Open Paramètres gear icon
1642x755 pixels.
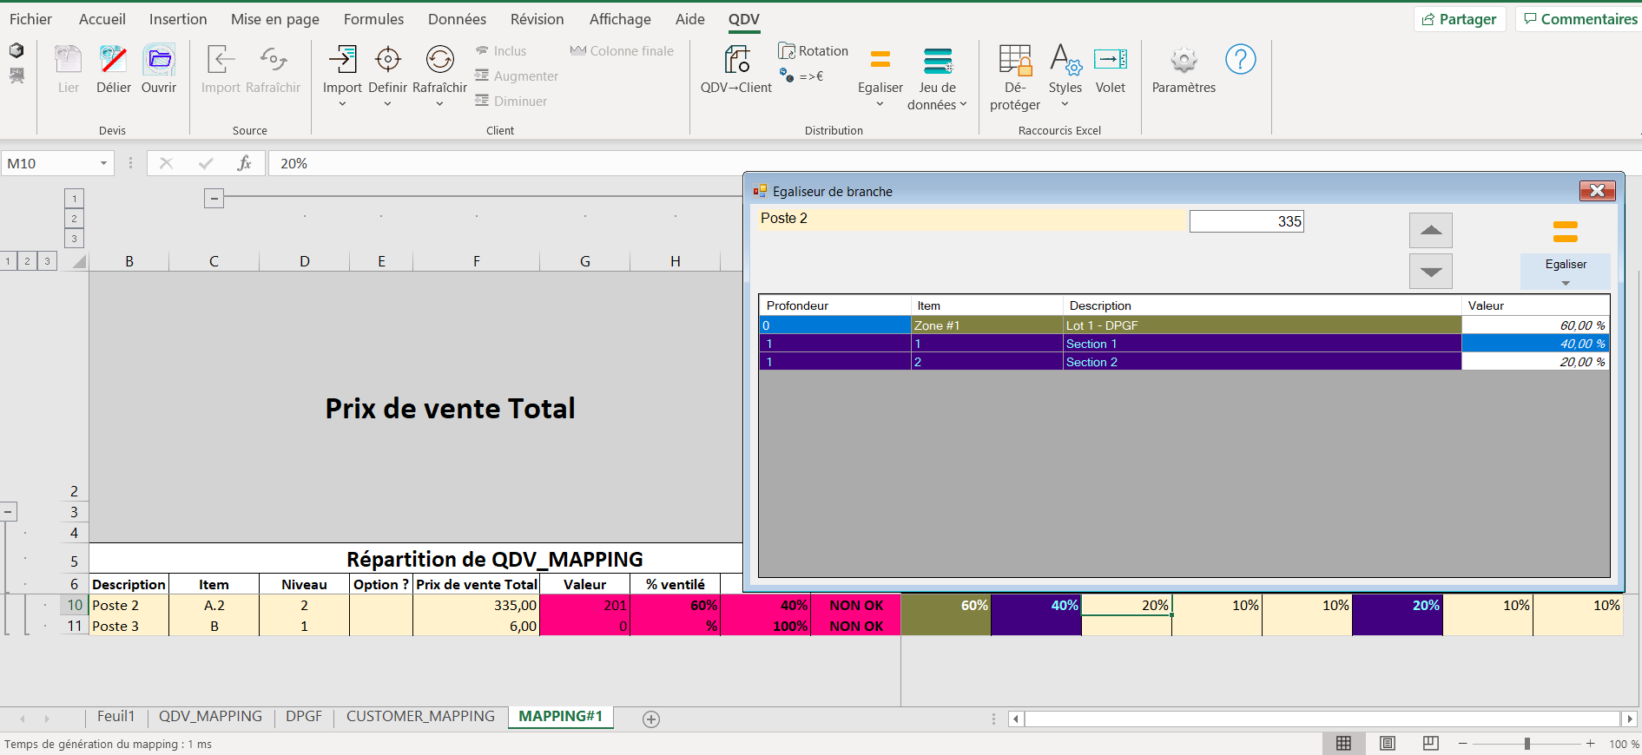point(1184,60)
